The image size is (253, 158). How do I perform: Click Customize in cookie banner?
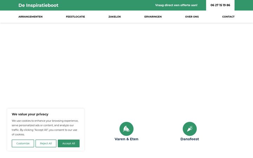pos(23,143)
